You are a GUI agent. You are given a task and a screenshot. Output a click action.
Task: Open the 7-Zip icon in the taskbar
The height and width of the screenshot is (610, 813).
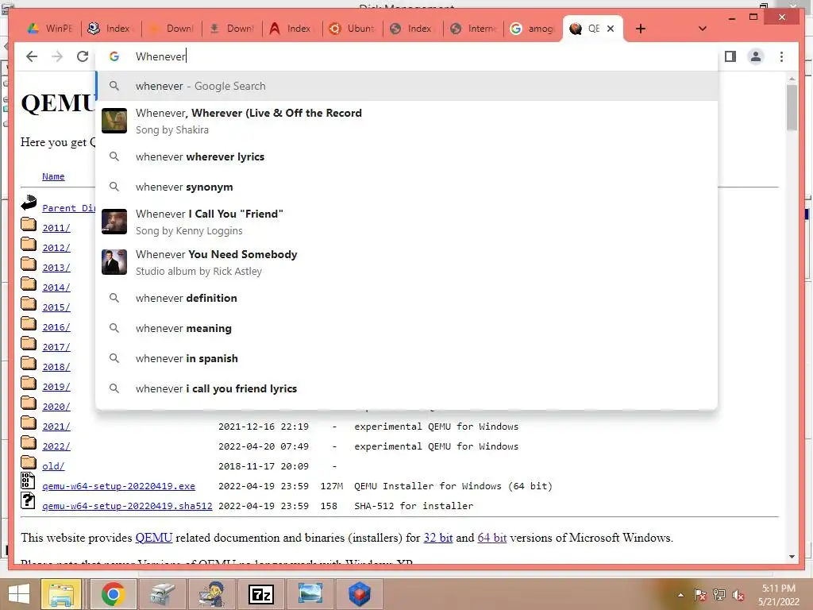click(x=260, y=594)
